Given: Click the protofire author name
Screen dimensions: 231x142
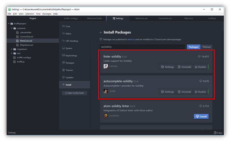Looking at the screenshot, I should [114, 116].
